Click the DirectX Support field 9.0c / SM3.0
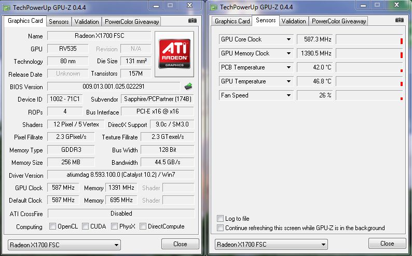This screenshot has width=412, height=256. click(x=172, y=124)
